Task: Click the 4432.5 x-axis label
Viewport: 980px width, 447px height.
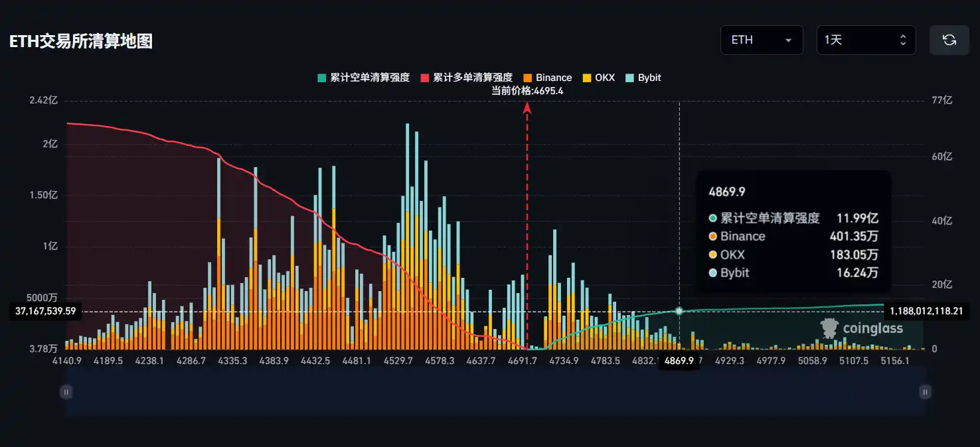Action: 315,361
